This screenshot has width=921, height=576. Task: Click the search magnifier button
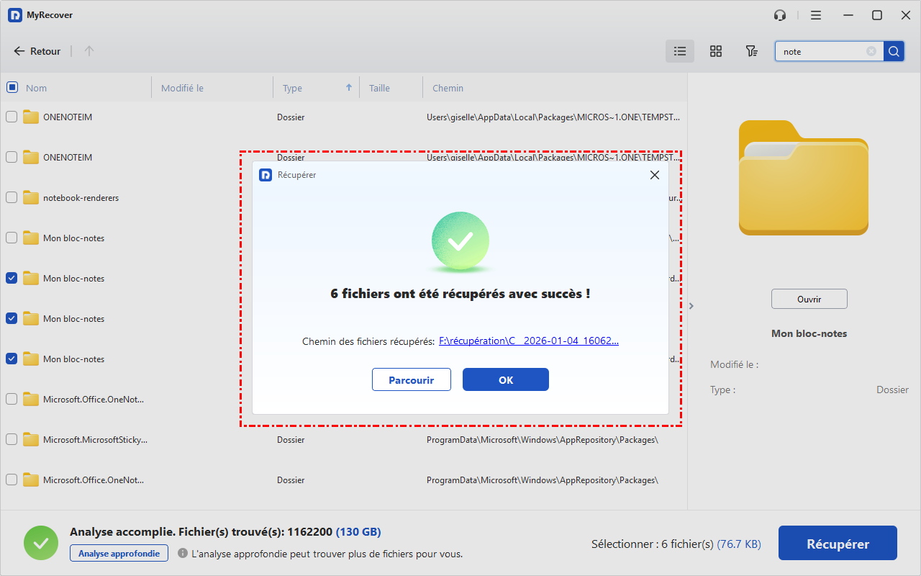coord(894,51)
